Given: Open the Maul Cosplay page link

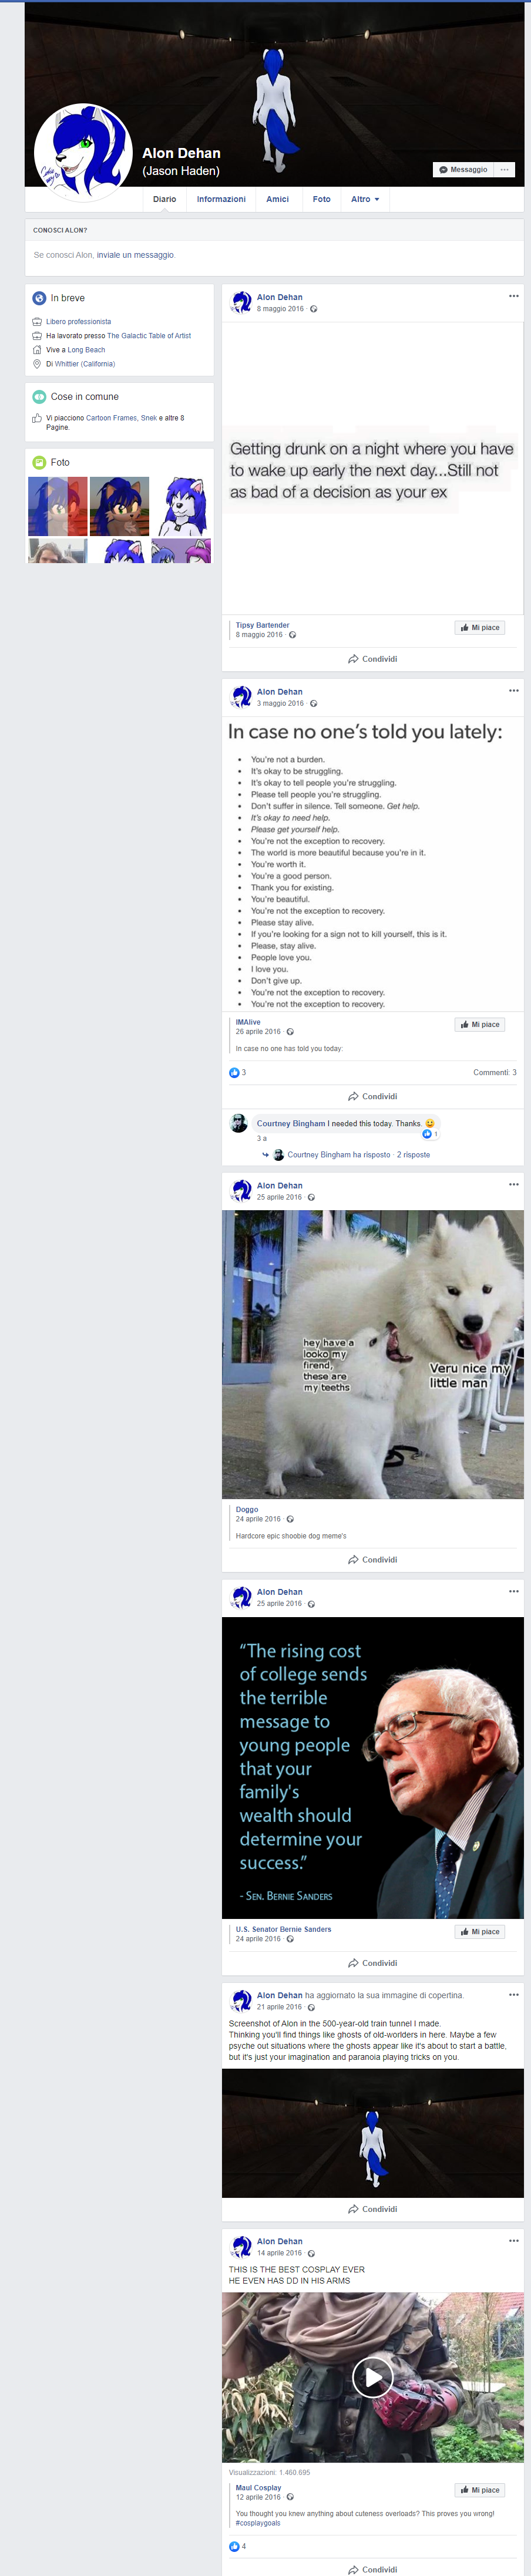Looking at the screenshot, I should click(x=258, y=2487).
